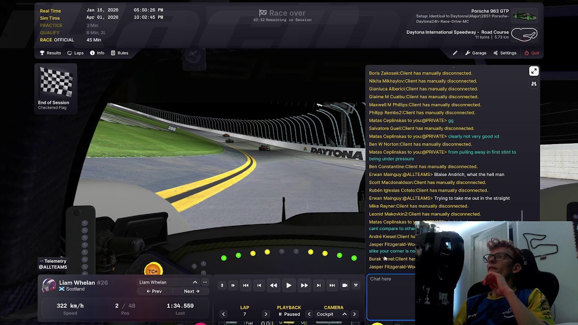Click the pencil edit icon beside Garage
This screenshot has width=578, height=325.
point(455,53)
